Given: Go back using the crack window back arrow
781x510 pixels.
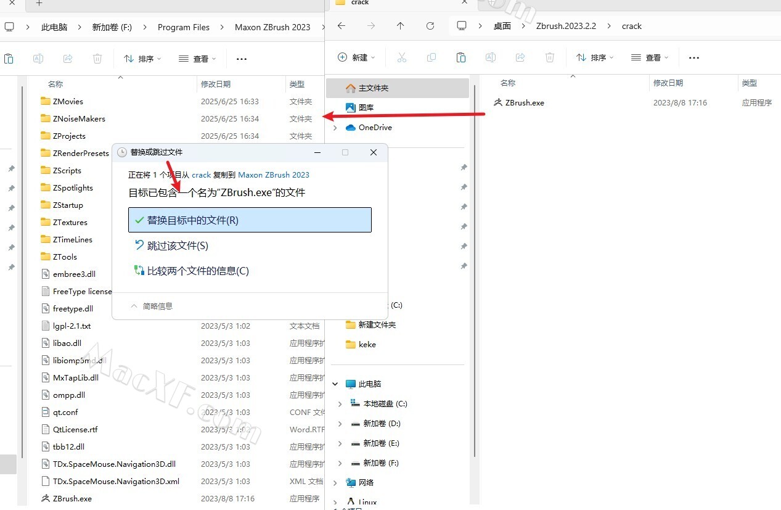Looking at the screenshot, I should coord(341,26).
